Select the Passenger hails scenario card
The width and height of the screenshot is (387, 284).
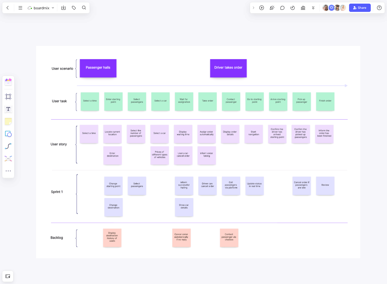pos(98,68)
